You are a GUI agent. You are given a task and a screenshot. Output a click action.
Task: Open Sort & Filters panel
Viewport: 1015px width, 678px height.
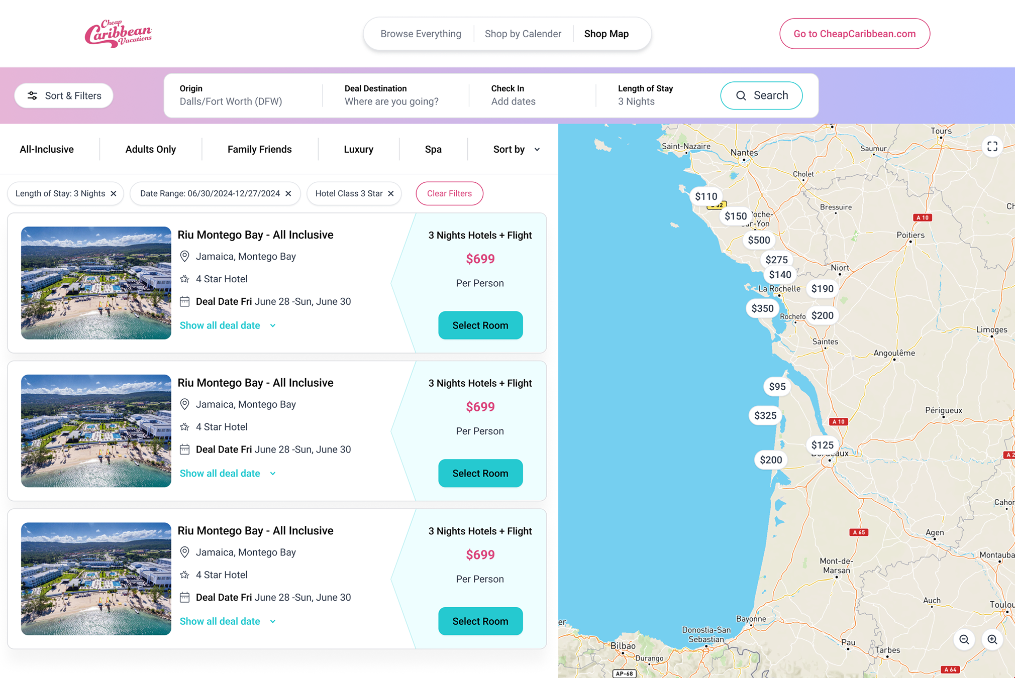tap(64, 95)
